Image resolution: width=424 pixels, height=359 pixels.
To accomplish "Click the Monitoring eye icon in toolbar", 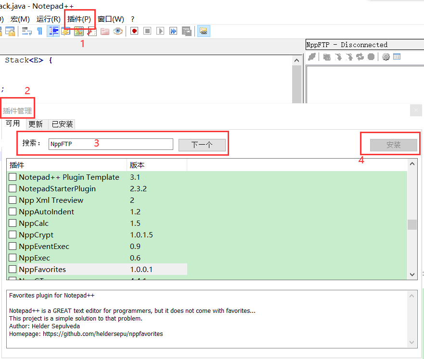I will pos(118,31).
